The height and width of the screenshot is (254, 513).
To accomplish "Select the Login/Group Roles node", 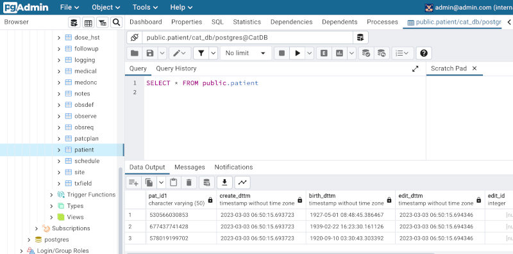I will point(63,251).
